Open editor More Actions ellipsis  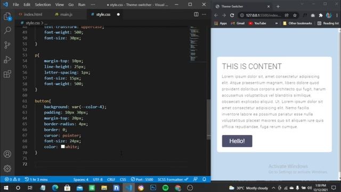pyautogui.click(x=204, y=14)
